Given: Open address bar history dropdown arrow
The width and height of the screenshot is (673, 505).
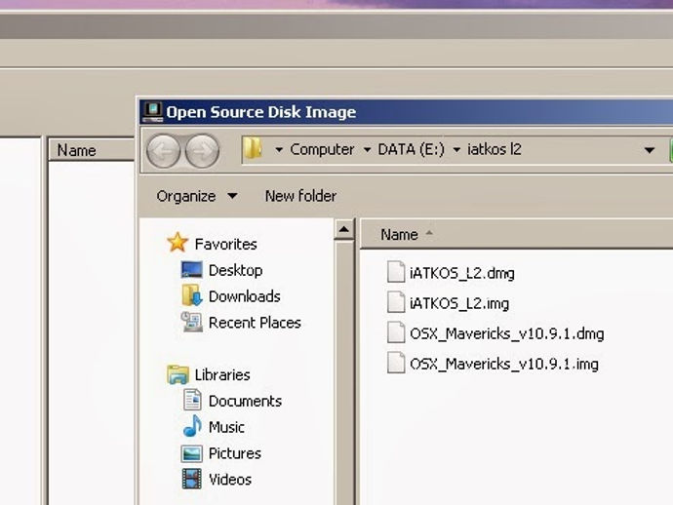Looking at the screenshot, I should coord(650,150).
